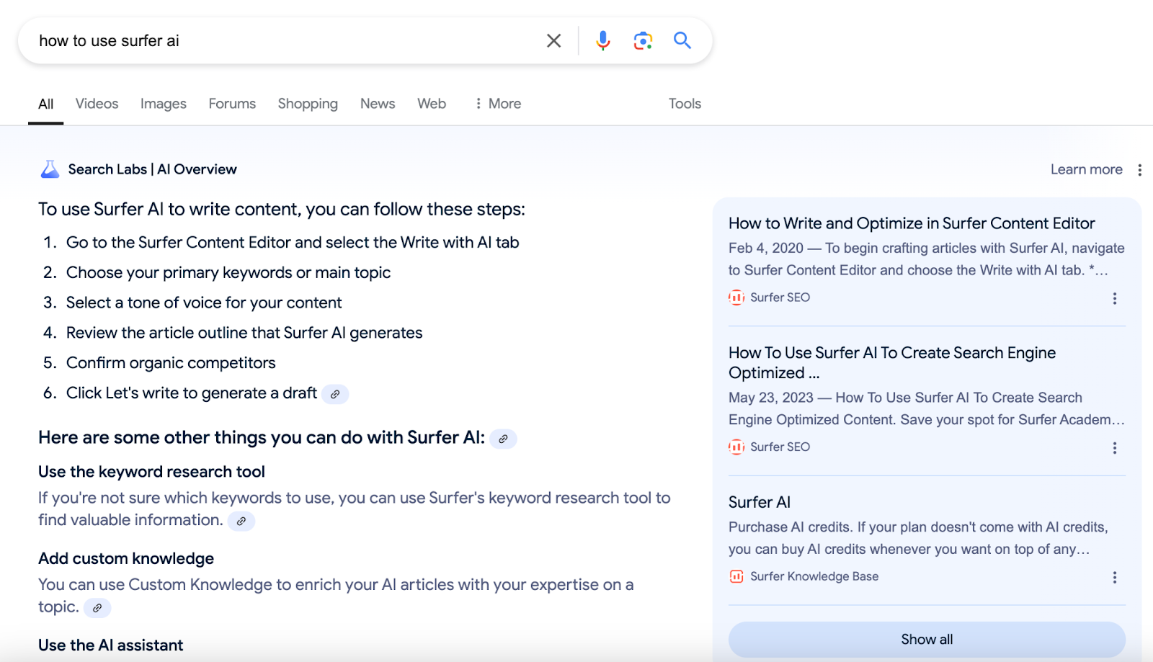Click link icon after keyword research paragraph

click(x=241, y=521)
